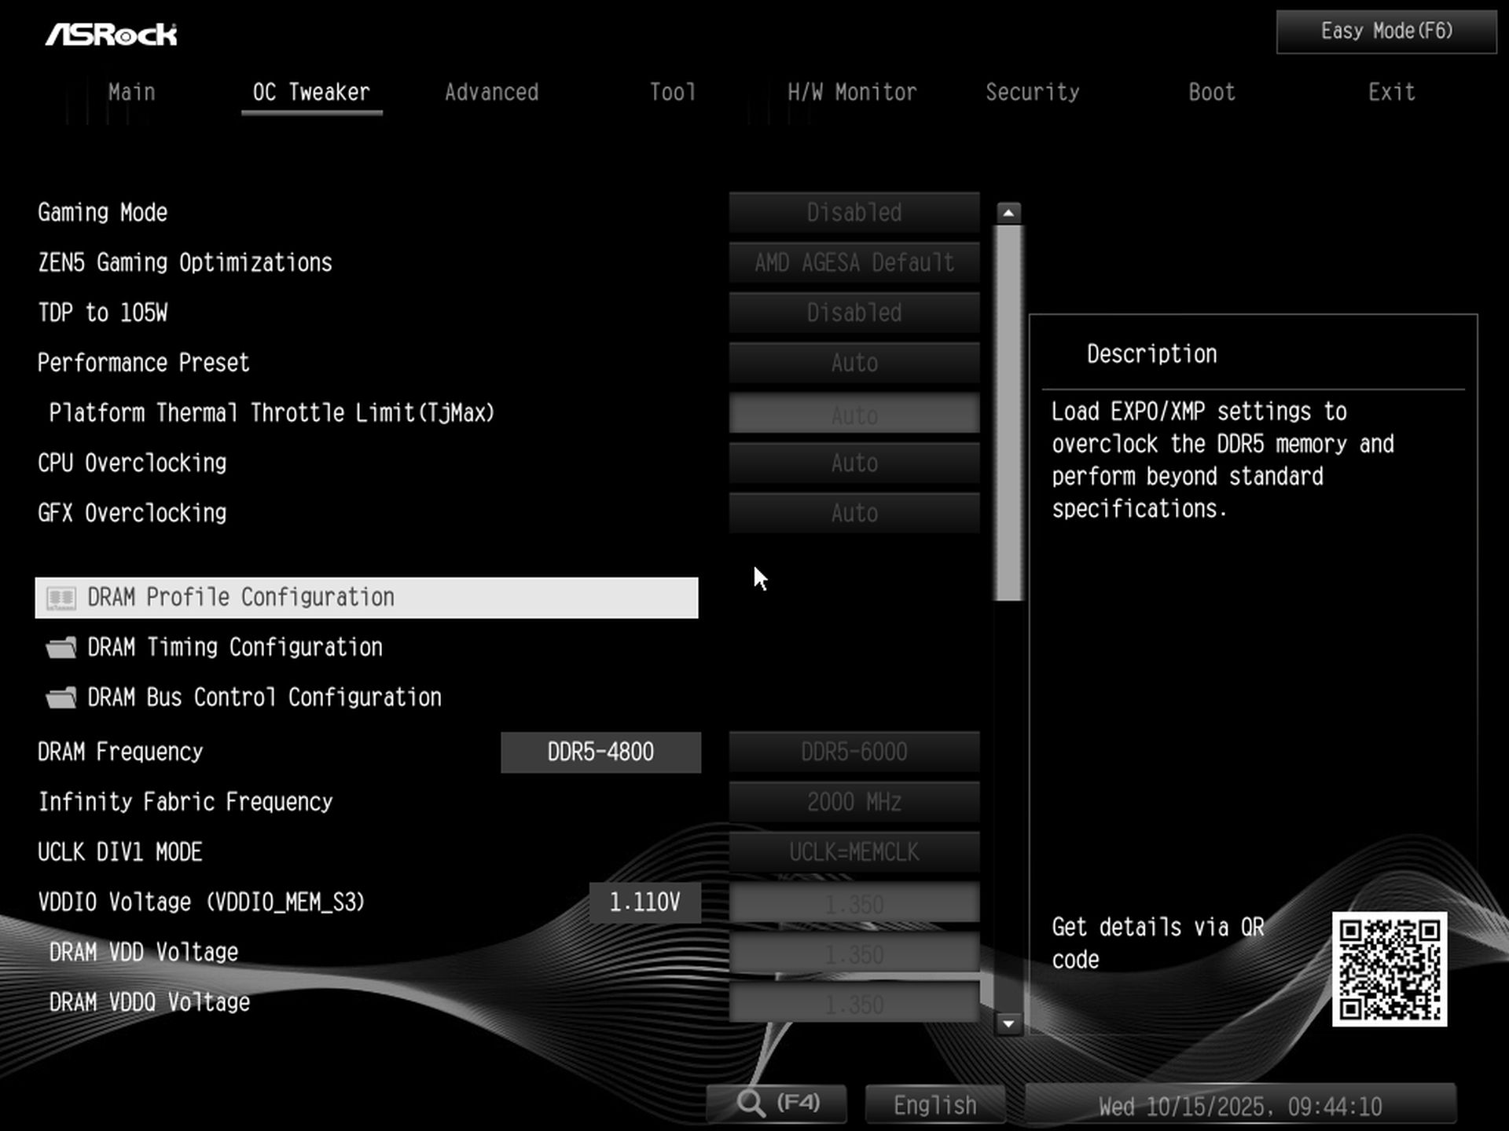Change CPU Overclocking from Auto
The image size is (1509, 1131).
[x=854, y=463]
